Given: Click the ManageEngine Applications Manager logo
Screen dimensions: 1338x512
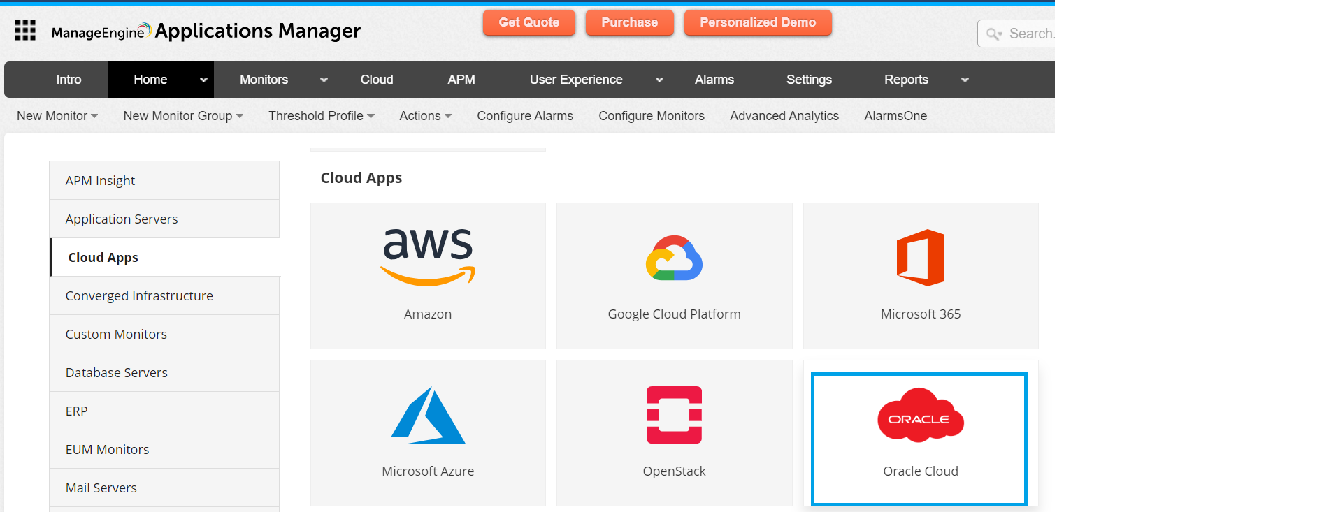Looking at the screenshot, I should 206,31.
